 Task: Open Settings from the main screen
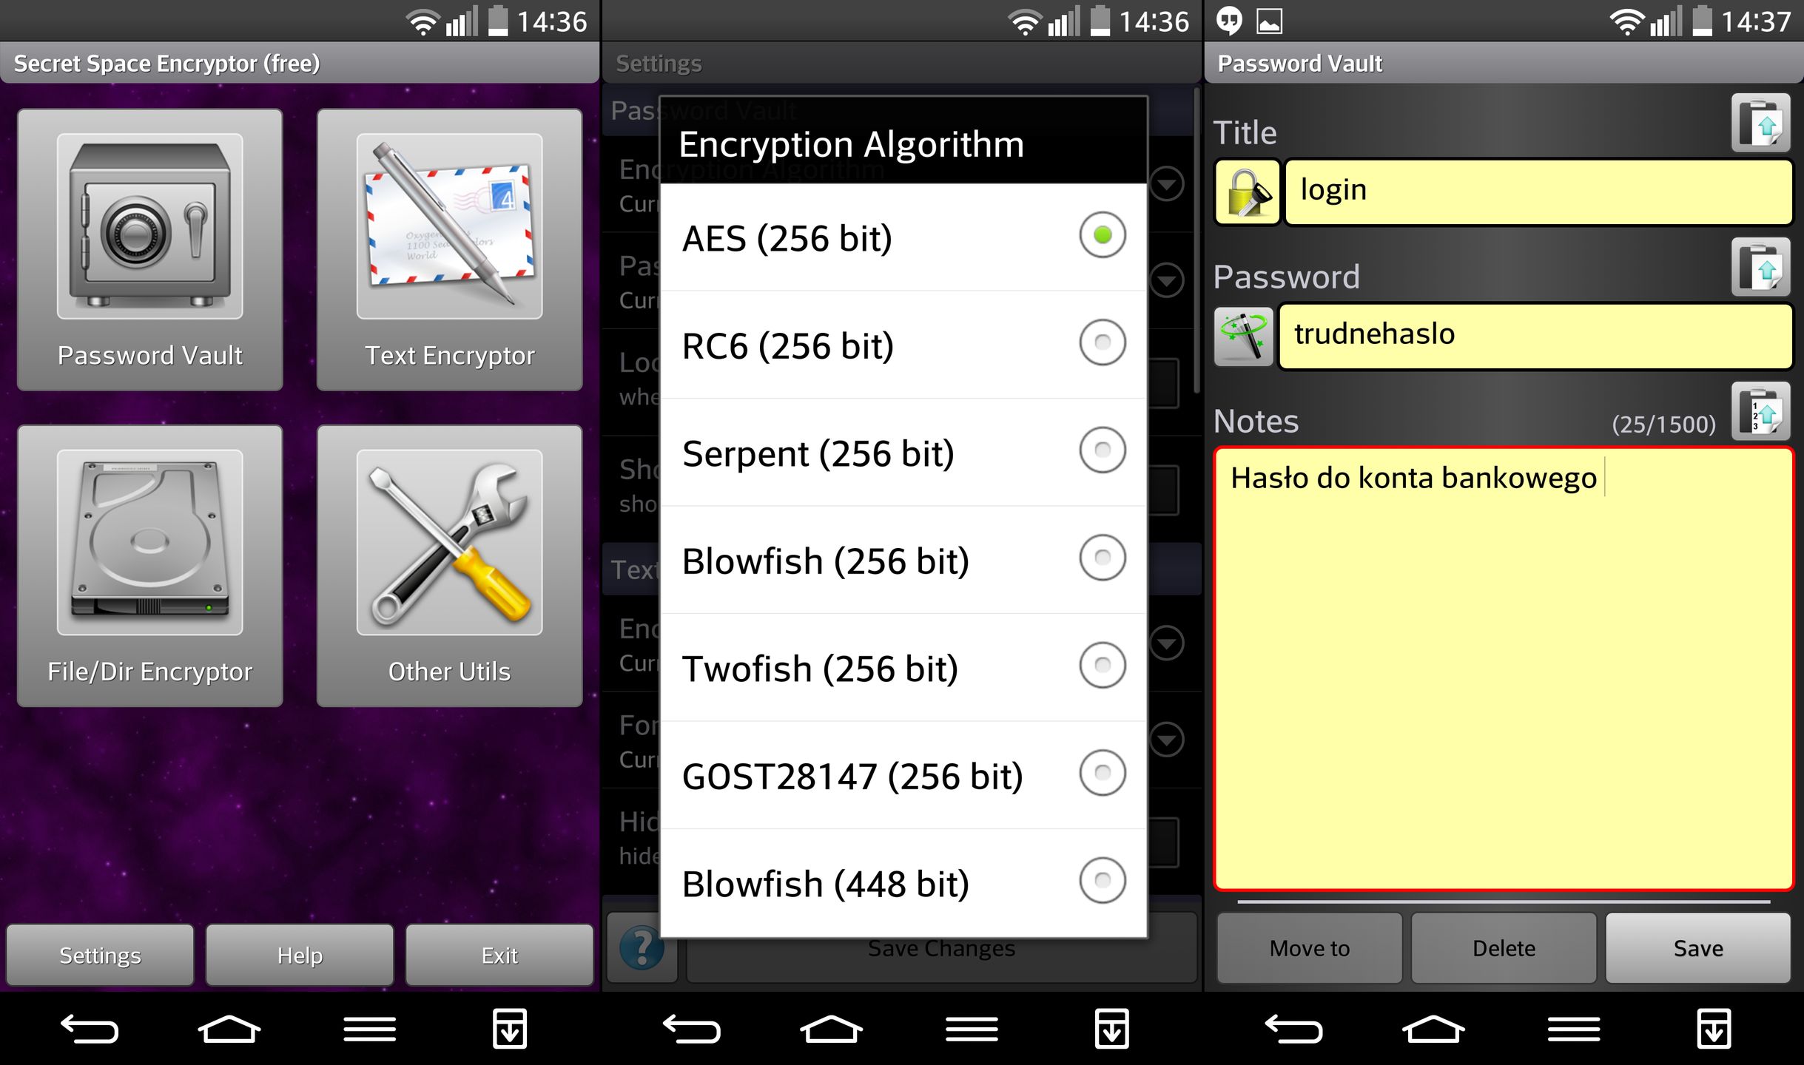100,955
